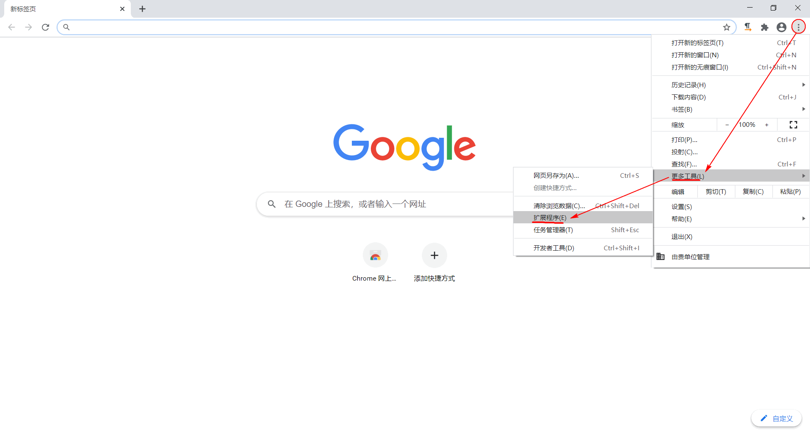The height and width of the screenshot is (434, 810).
Task: Click 粘贴(P) in edit row
Action: (x=791, y=192)
